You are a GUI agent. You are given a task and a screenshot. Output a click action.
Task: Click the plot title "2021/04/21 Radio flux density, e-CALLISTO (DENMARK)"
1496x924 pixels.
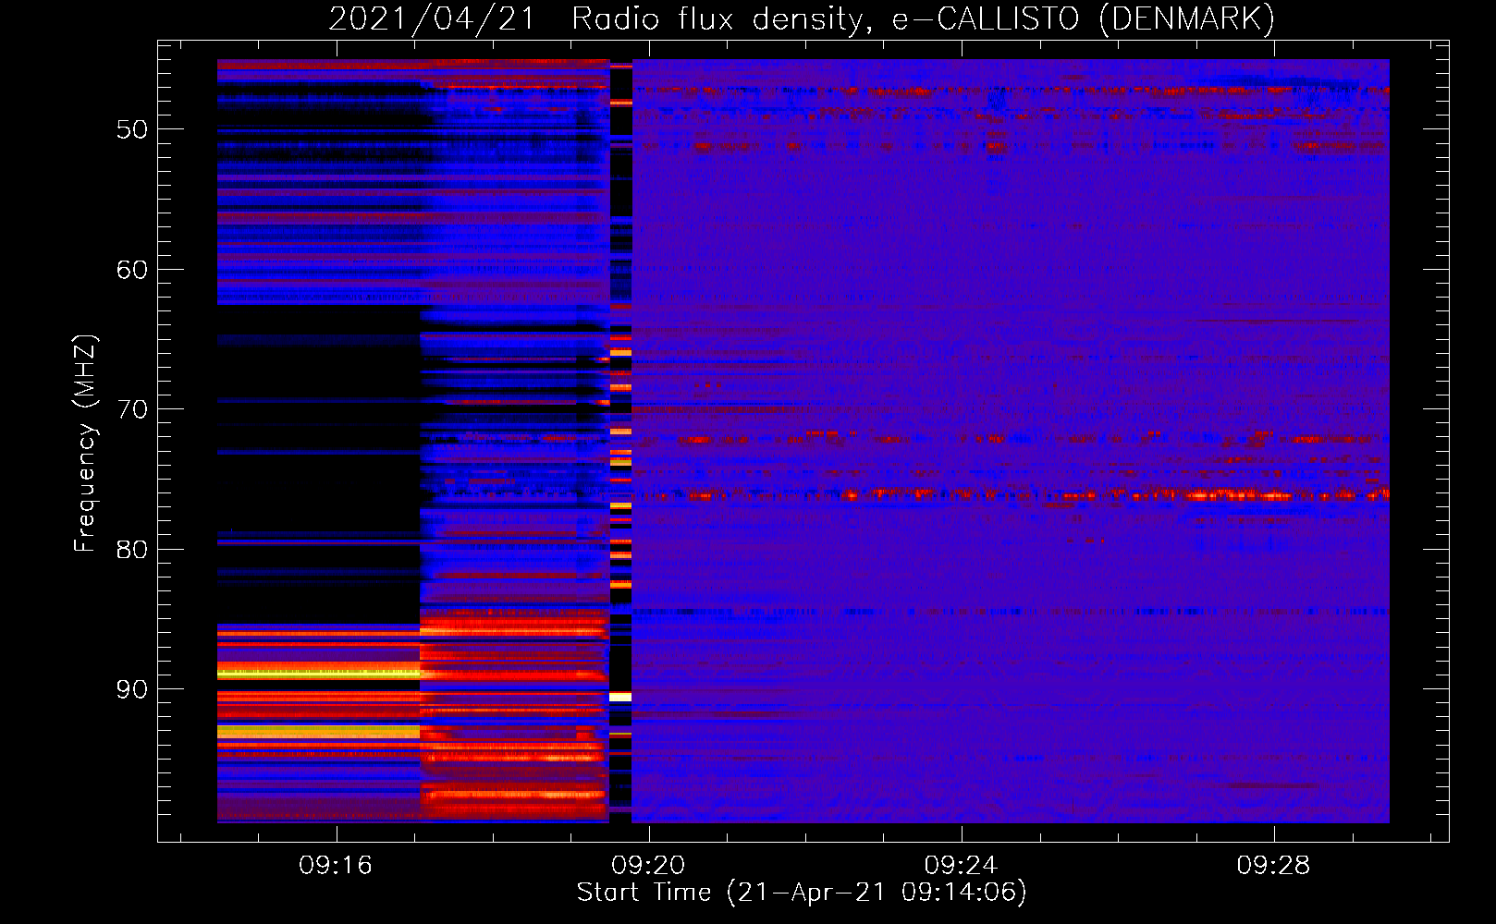(x=802, y=18)
